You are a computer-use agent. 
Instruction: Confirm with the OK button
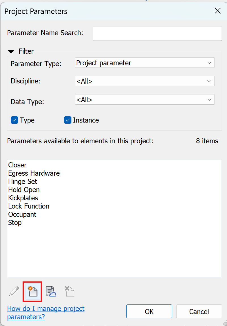coord(149,312)
